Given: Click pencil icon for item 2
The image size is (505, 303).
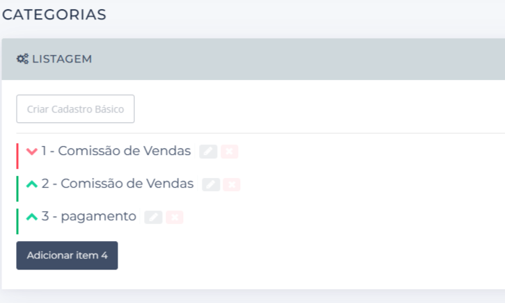Looking at the screenshot, I should [x=211, y=184].
